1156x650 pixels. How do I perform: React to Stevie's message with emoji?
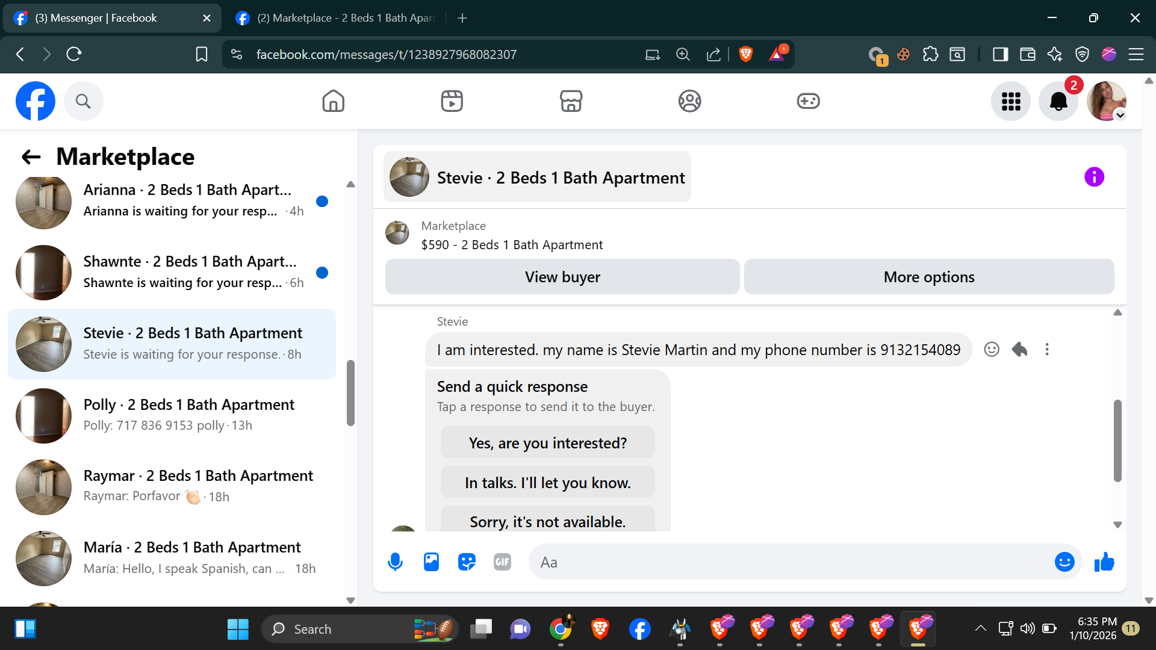(x=992, y=350)
